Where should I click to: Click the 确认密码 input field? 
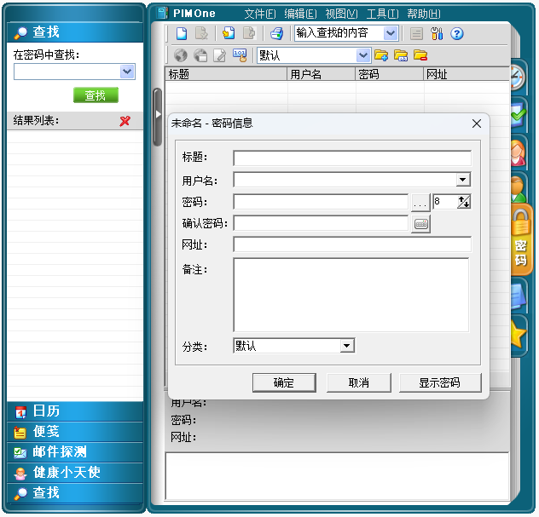tap(321, 223)
